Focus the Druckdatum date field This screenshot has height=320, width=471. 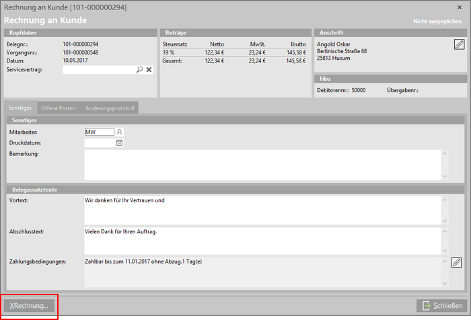point(99,143)
